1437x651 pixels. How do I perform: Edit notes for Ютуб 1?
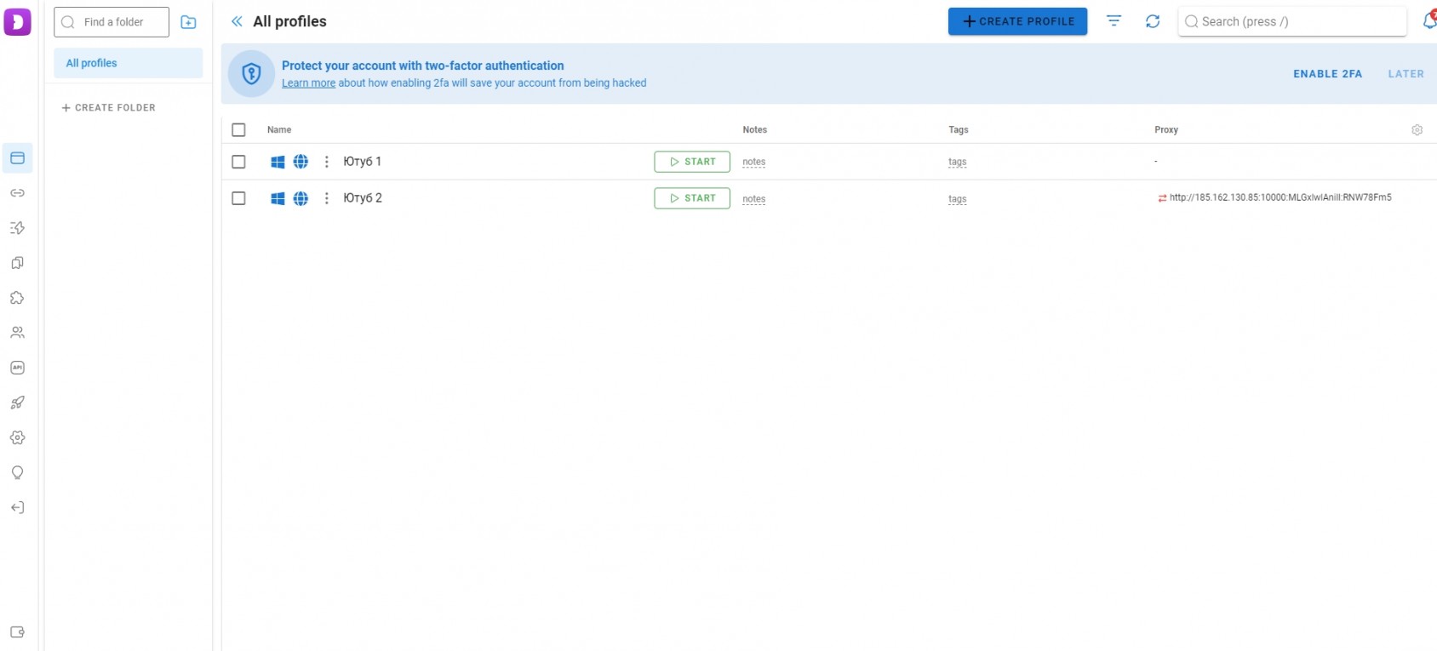tap(753, 162)
